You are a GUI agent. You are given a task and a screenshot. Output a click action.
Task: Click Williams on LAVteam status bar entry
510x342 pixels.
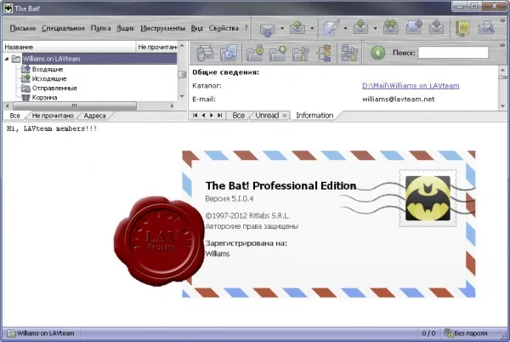pyautogui.click(x=42, y=333)
